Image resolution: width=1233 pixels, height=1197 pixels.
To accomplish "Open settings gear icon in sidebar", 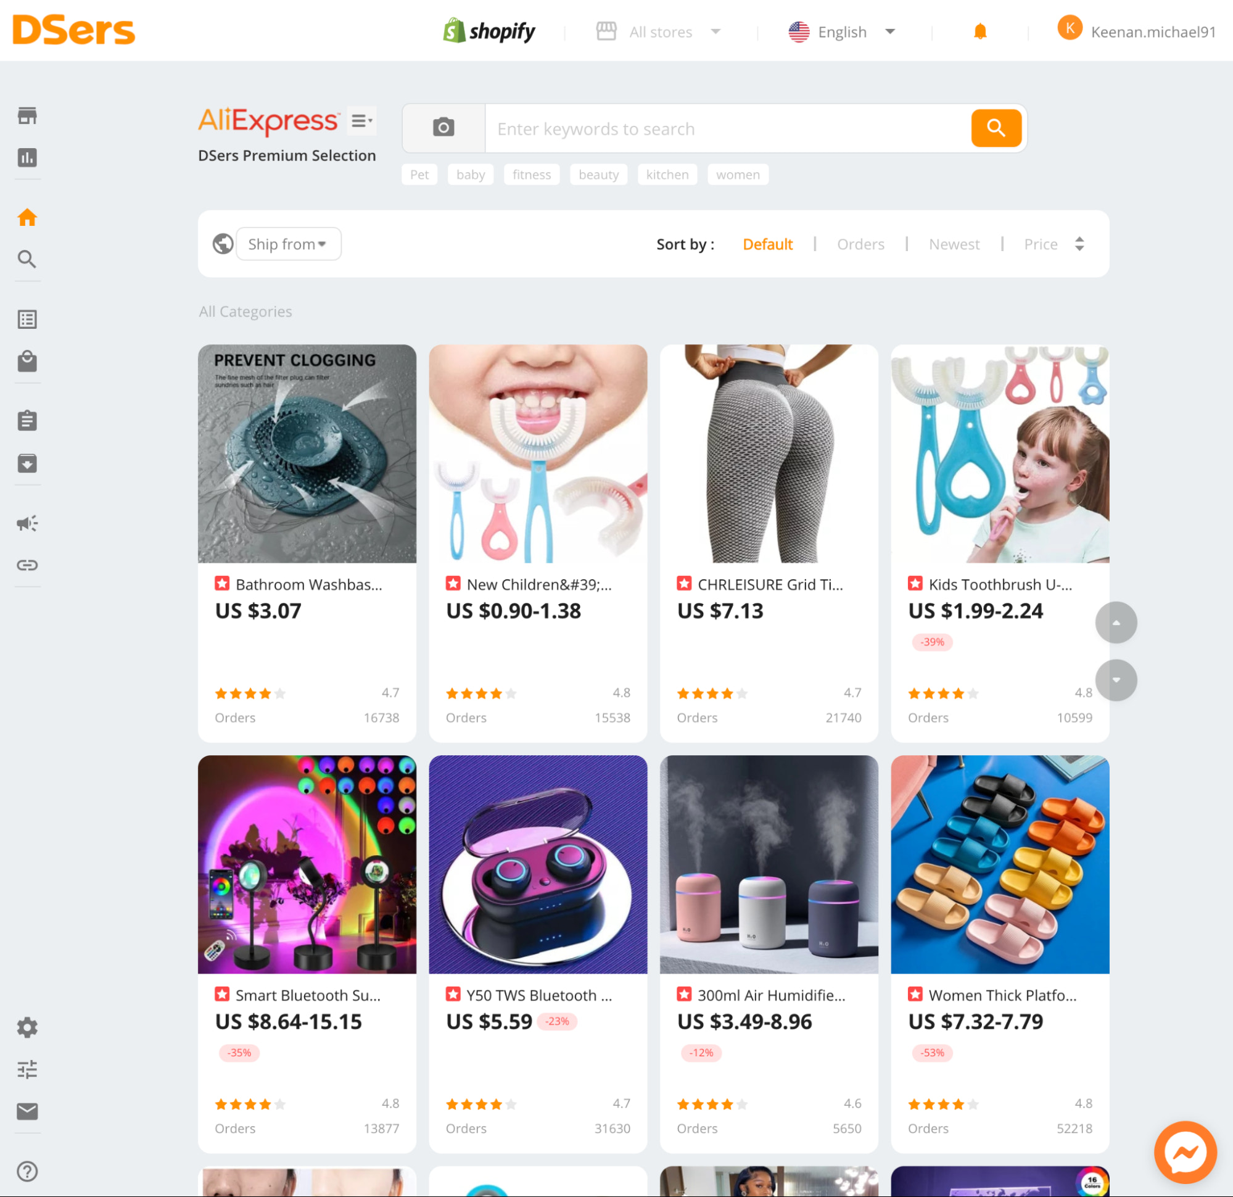I will click(x=27, y=1027).
